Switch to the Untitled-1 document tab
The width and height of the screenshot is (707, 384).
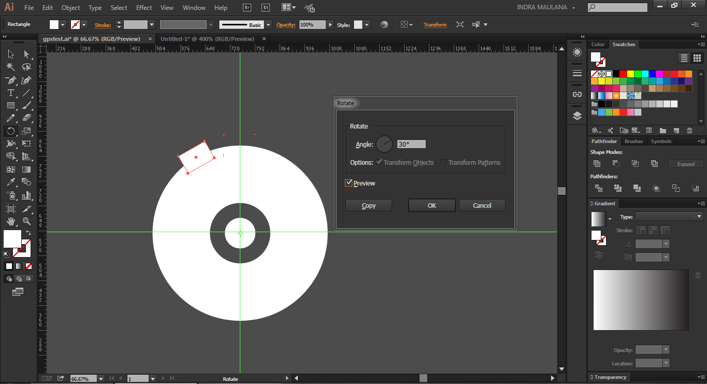coord(207,39)
